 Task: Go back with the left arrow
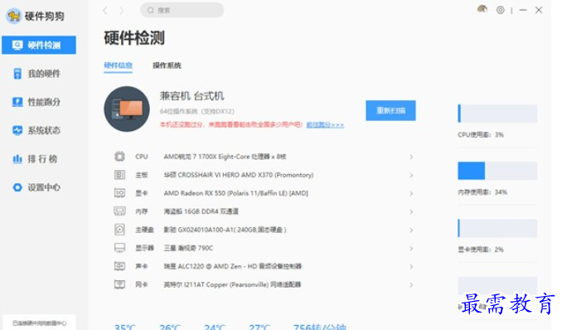coord(105,11)
